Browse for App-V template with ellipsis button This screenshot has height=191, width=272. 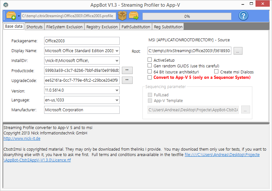click(x=245, y=110)
